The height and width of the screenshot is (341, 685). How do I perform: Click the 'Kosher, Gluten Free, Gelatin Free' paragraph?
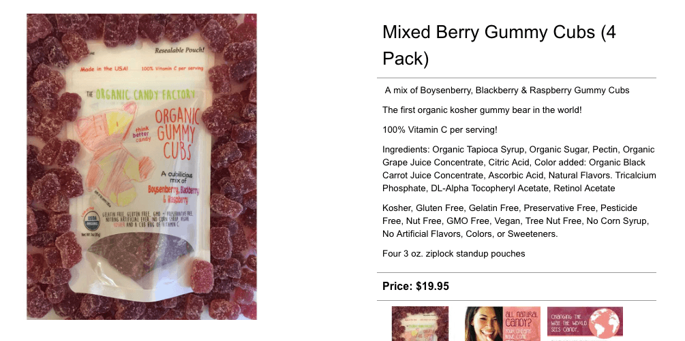(x=515, y=221)
